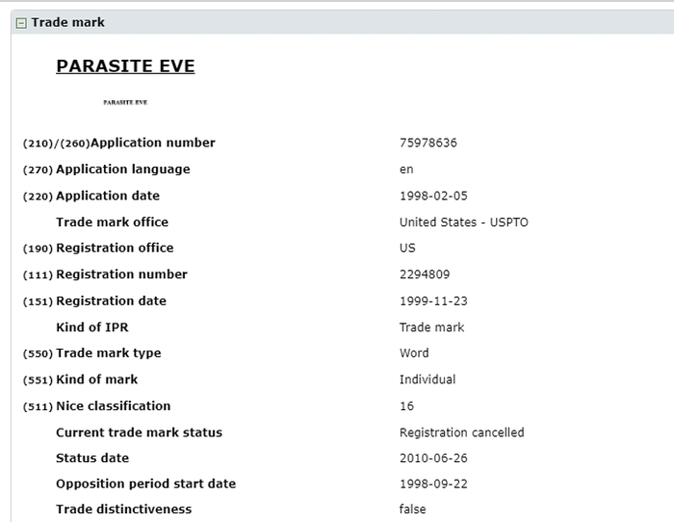Select United States - USPTO value
Viewport: 674px width, 522px height.
[464, 222]
